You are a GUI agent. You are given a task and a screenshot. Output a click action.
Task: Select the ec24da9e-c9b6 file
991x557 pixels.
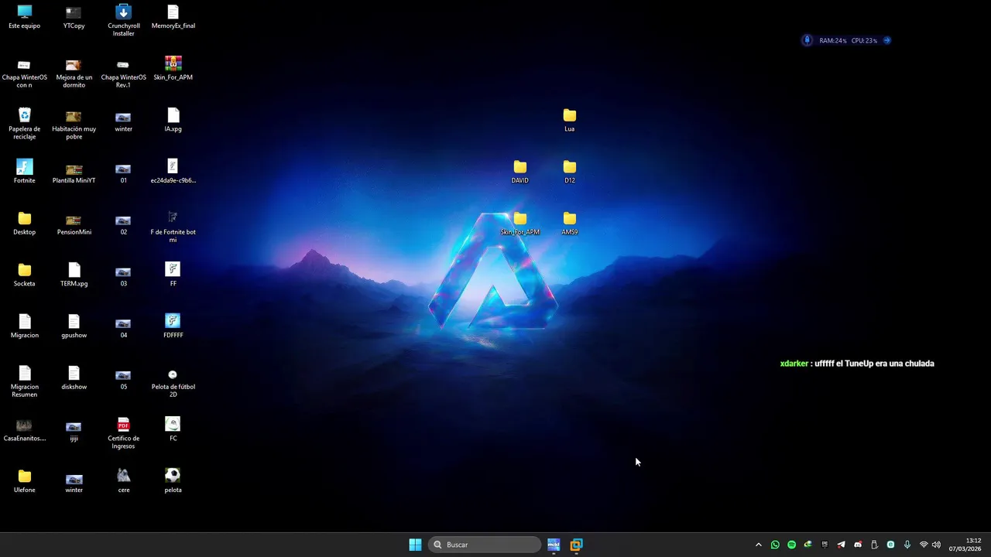click(173, 172)
